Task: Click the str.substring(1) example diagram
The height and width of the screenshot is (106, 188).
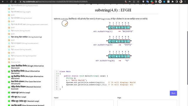Action: pyautogui.click(x=113, y=27)
